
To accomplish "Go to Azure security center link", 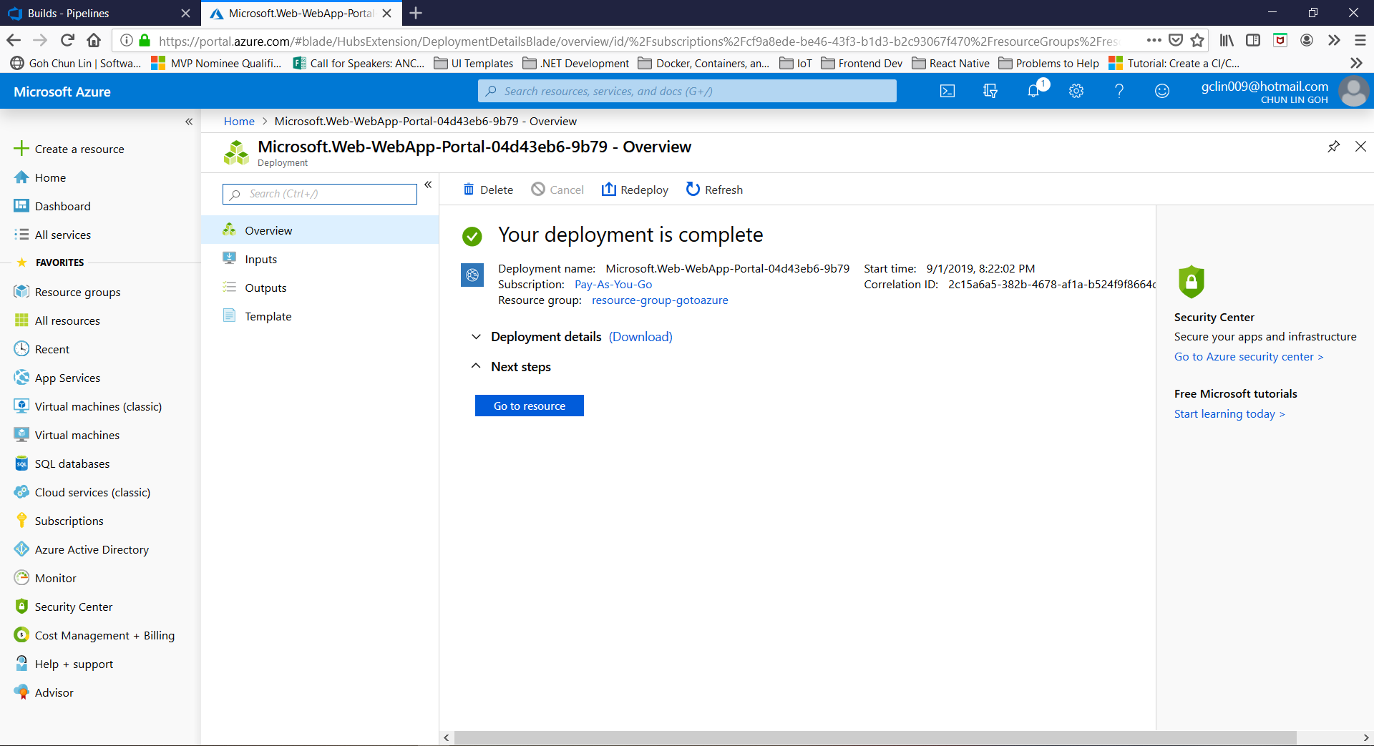I will tap(1249, 356).
